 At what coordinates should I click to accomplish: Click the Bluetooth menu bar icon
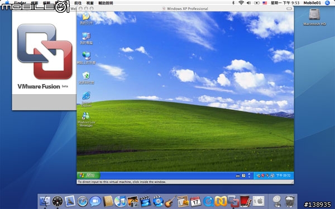click(x=233, y=3)
